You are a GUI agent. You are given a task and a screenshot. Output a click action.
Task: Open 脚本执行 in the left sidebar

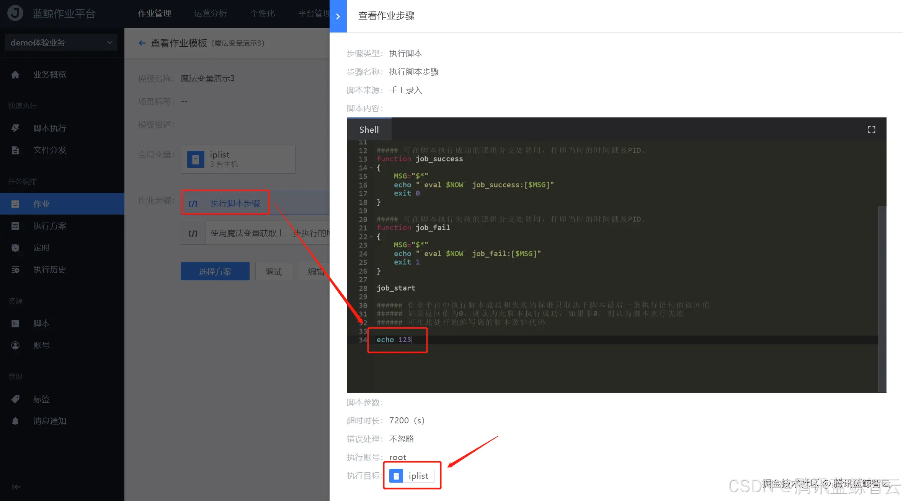(x=49, y=128)
